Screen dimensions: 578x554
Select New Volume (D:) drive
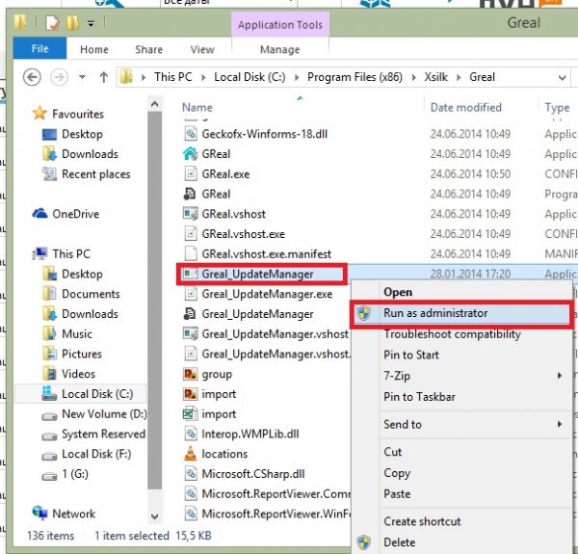pyautogui.click(x=104, y=414)
